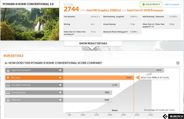Expand the This score dropdown arrow
The width and height of the screenshot is (184, 119).
[x=60, y=78]
